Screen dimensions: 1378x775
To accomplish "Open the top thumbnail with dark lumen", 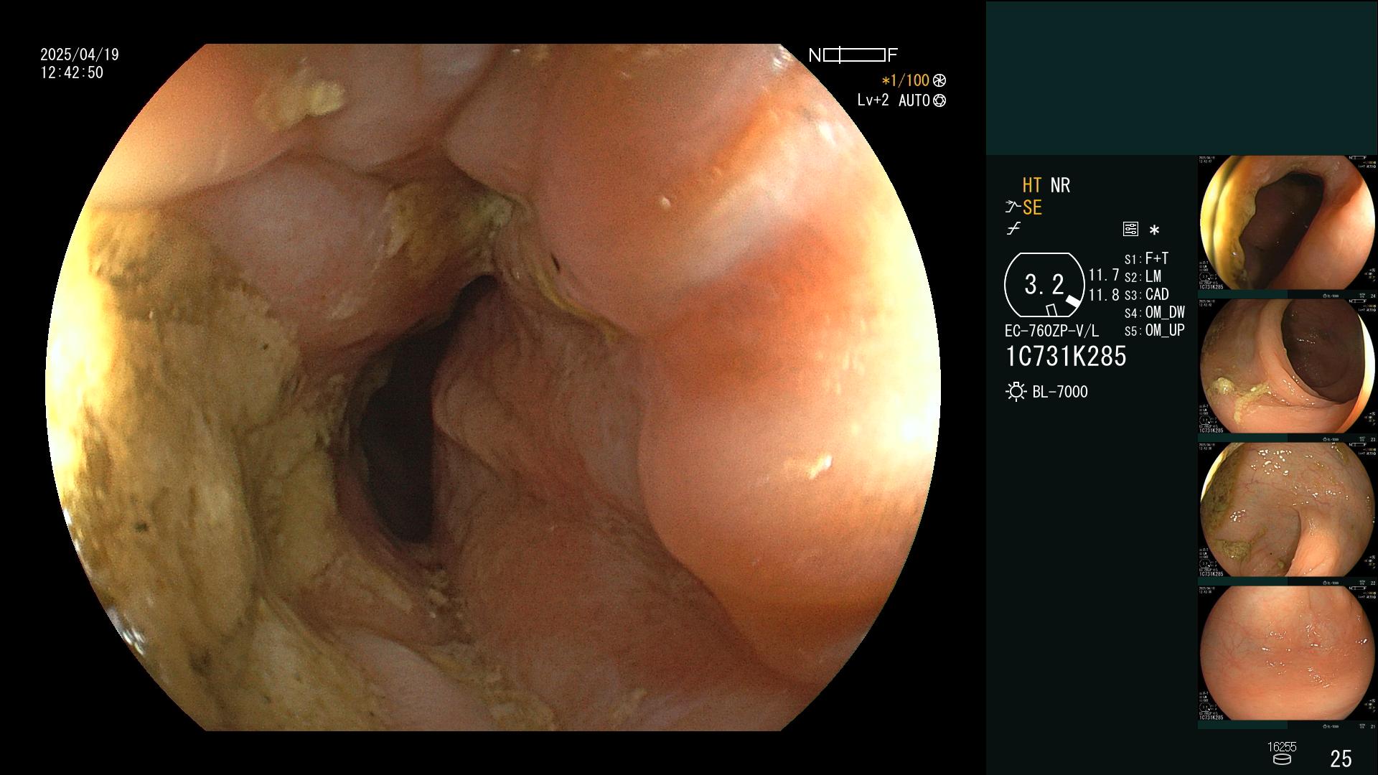I will click(1287, 222).
